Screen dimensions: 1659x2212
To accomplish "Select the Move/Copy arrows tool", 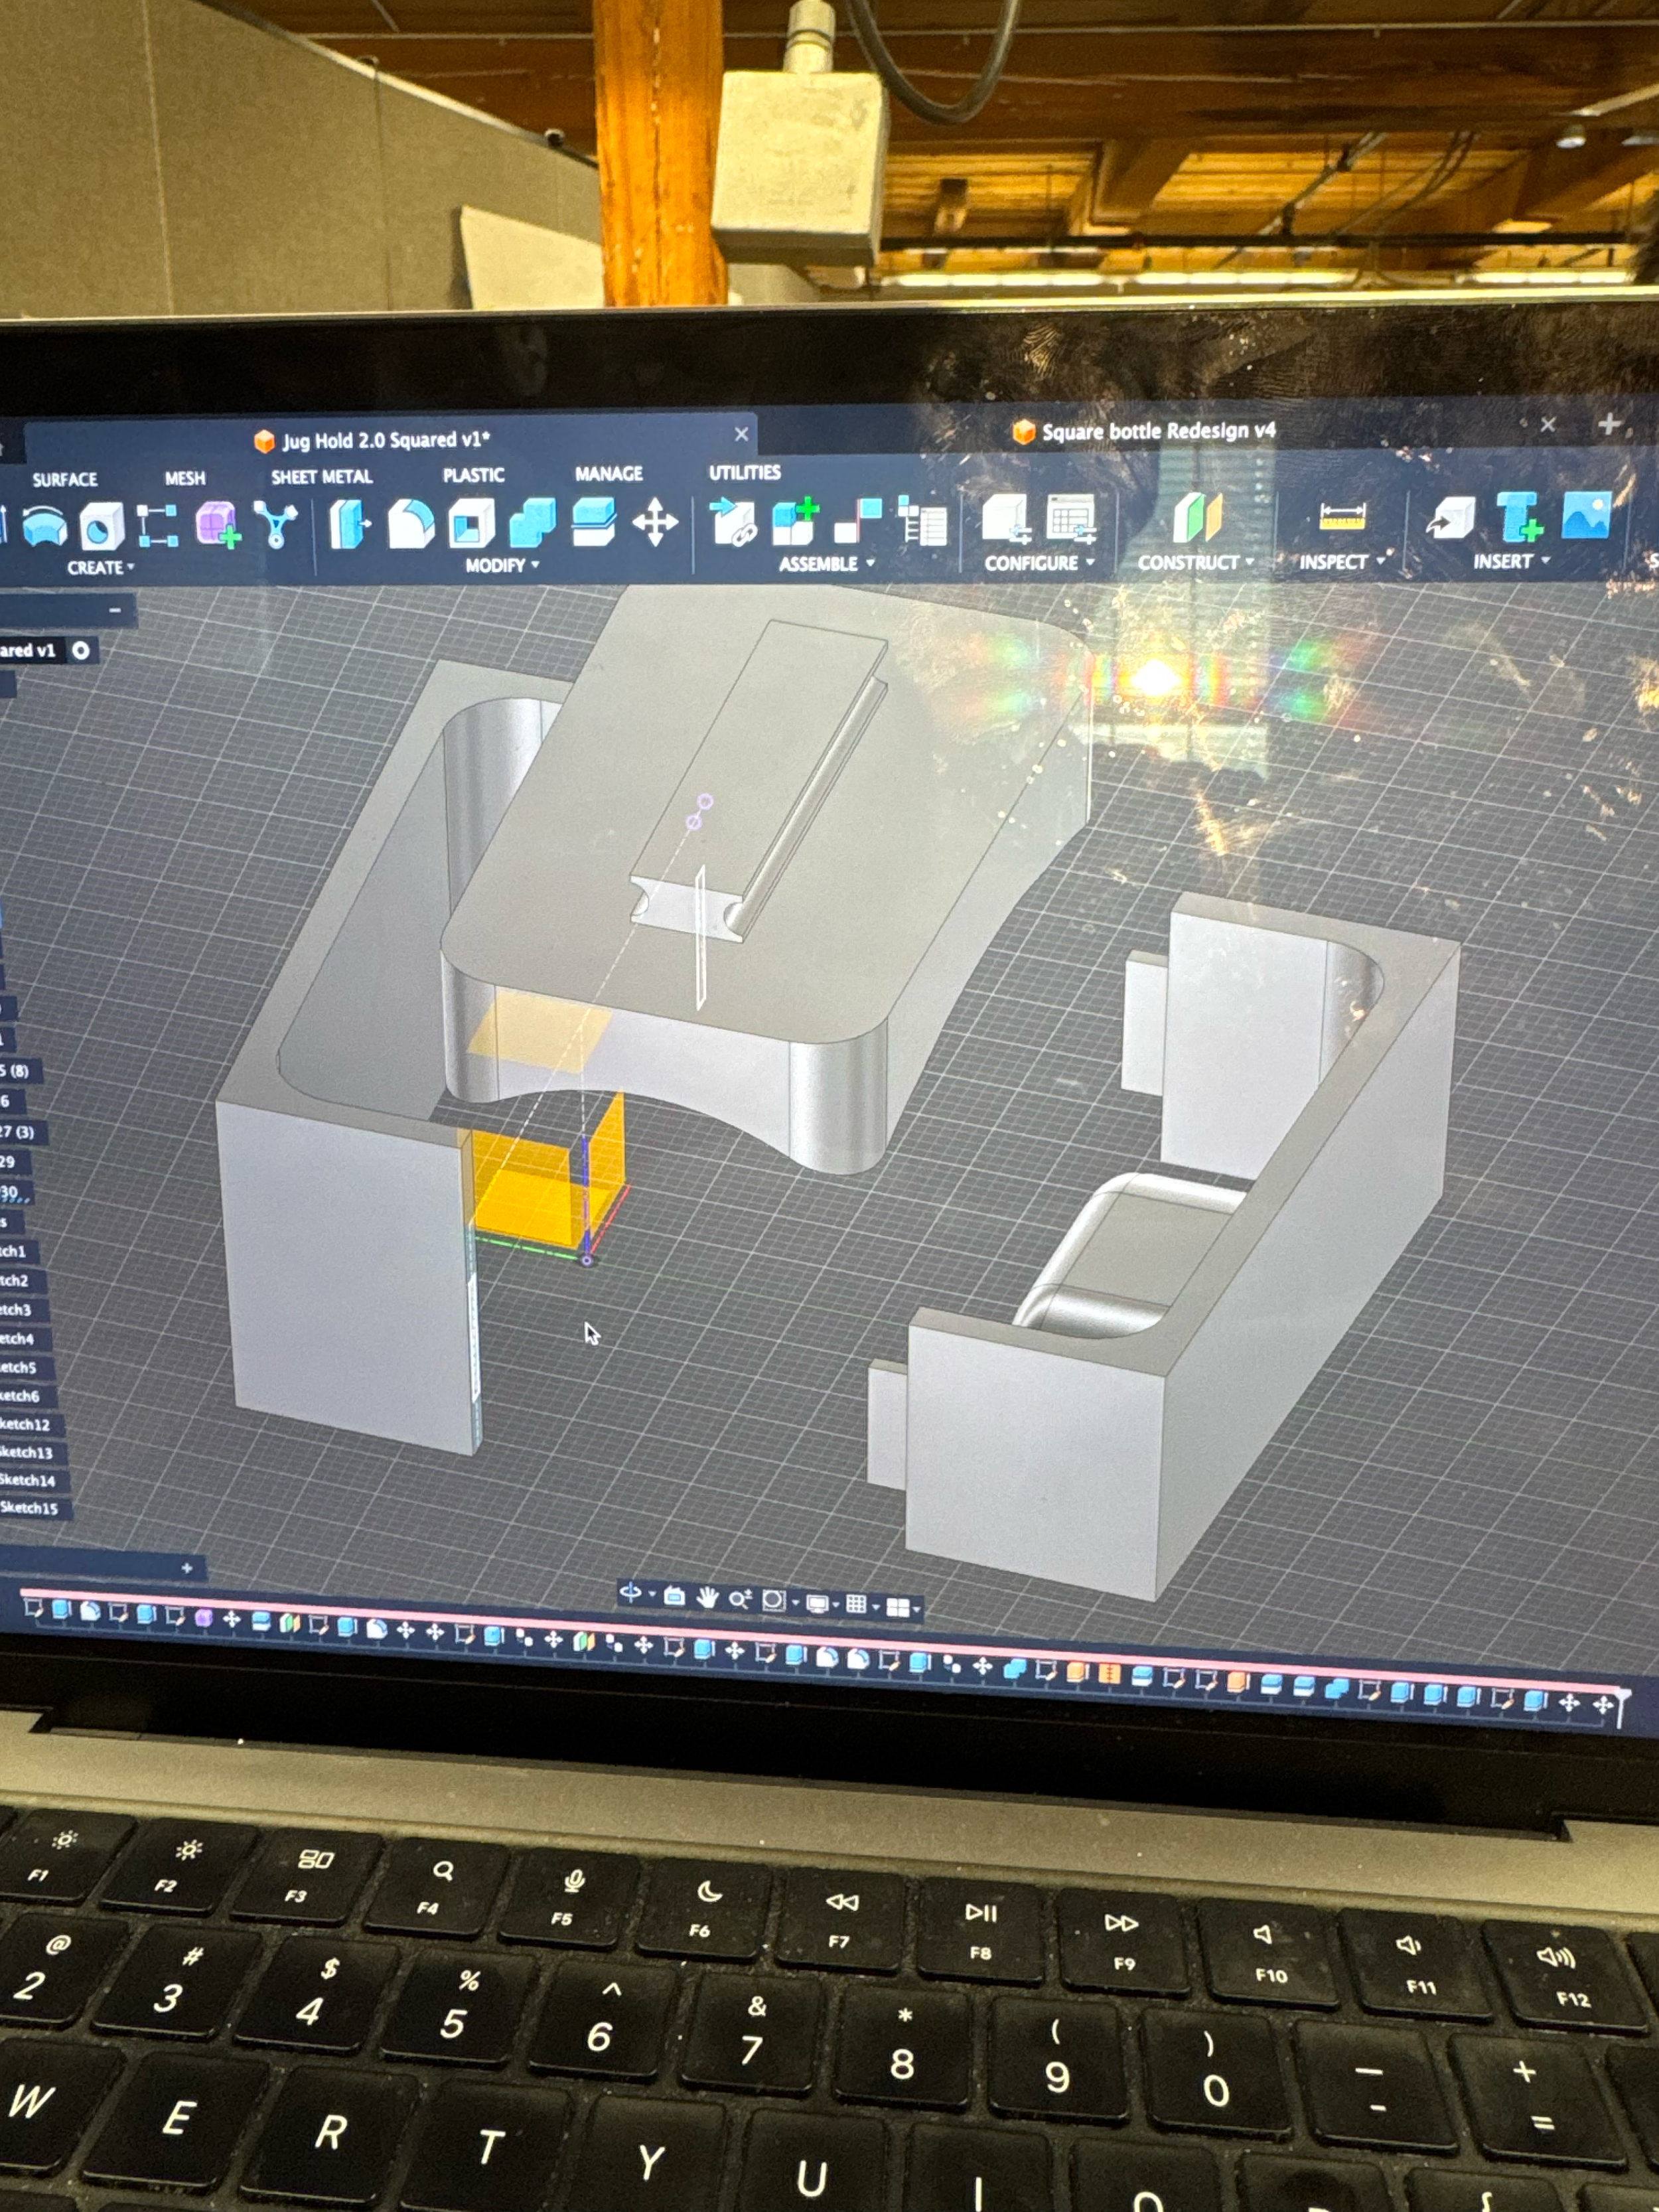I will click(655, 522).
